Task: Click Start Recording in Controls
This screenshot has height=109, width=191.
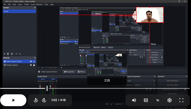Action: (x=172, y=85)
